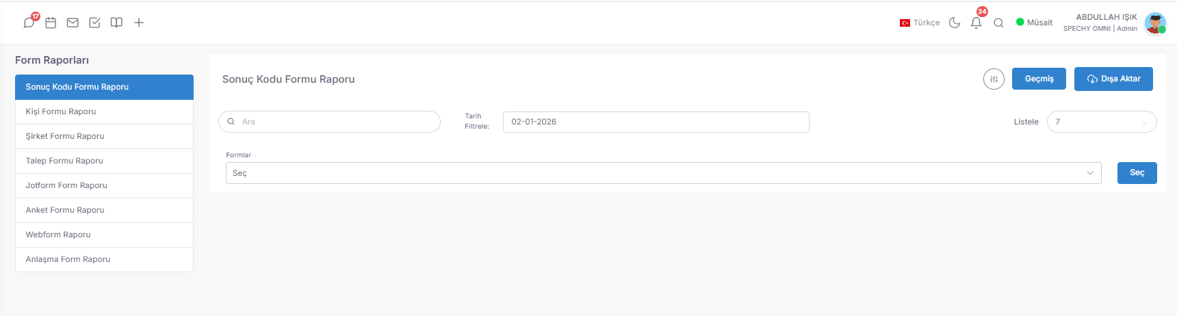Change the Müsait availability status

[1034, 23]
